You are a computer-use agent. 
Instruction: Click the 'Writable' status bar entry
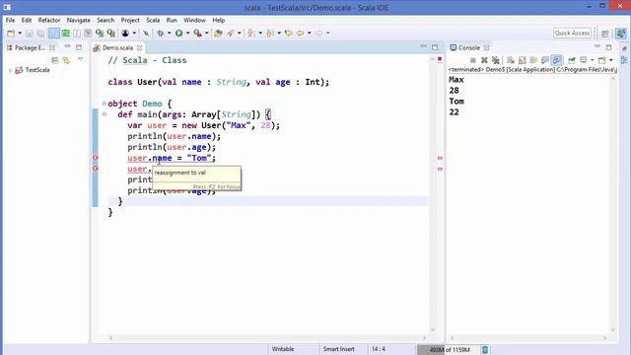coord(283,349)
